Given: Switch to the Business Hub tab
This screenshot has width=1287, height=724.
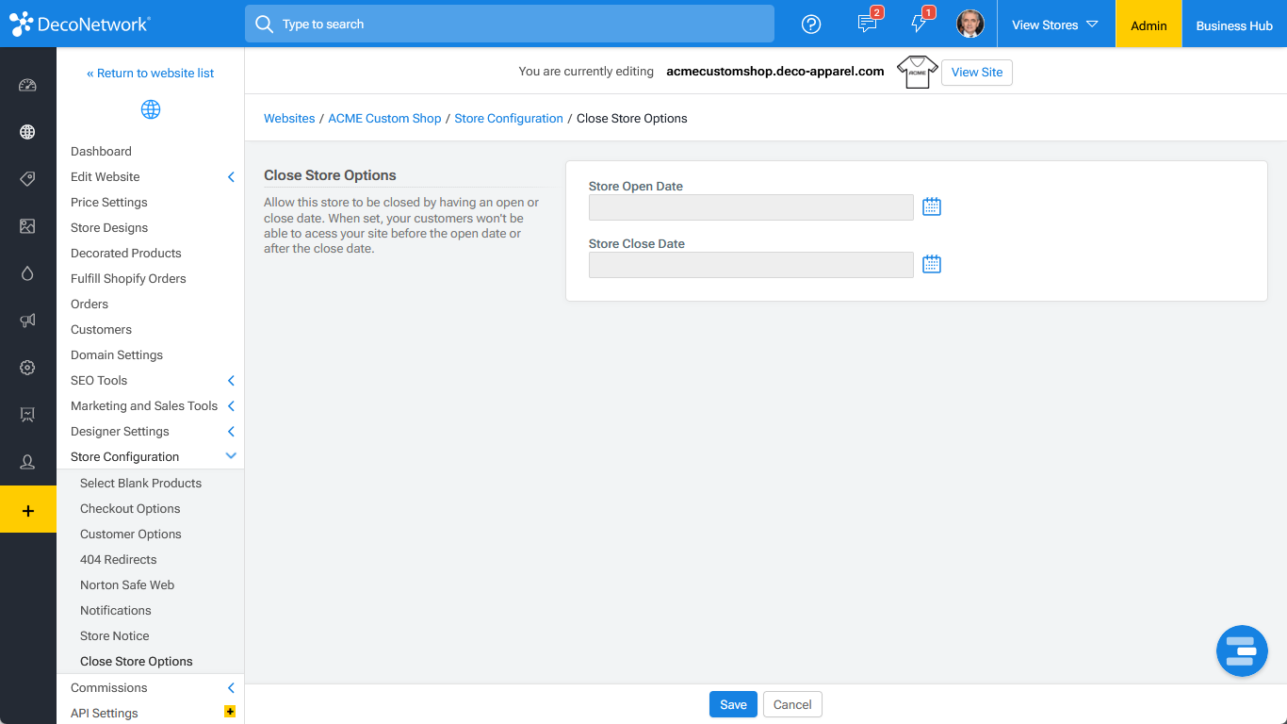Looking at the screenshot, I should pyautogui.click(x=1233, y=25).
